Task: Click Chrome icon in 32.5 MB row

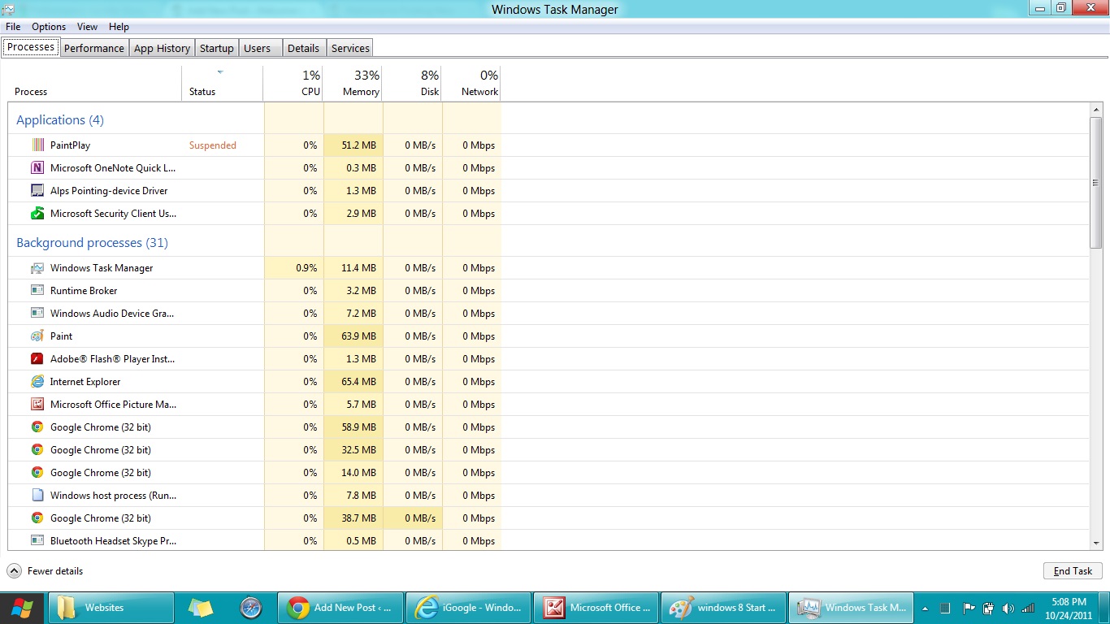Action: [x=37, y=449]
